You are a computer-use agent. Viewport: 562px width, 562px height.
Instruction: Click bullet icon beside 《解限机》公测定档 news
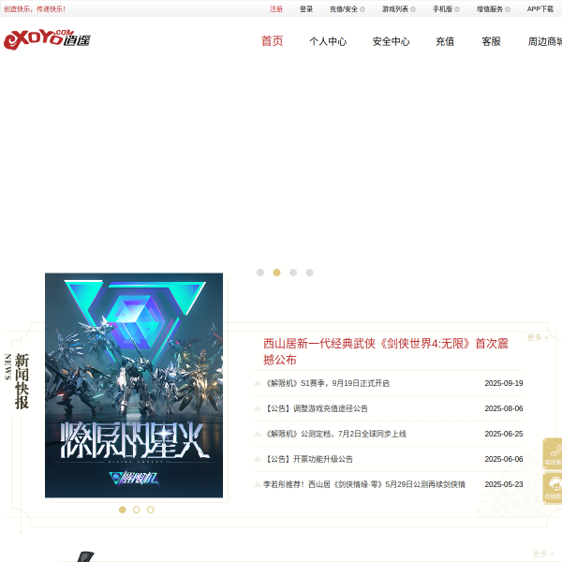tap(258, 434)
